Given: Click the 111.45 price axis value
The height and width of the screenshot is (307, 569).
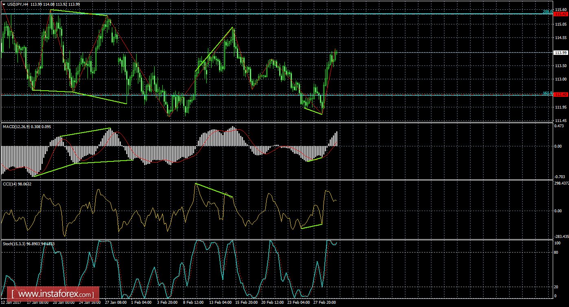Looking at the screenshot, I should coord(560,121).
